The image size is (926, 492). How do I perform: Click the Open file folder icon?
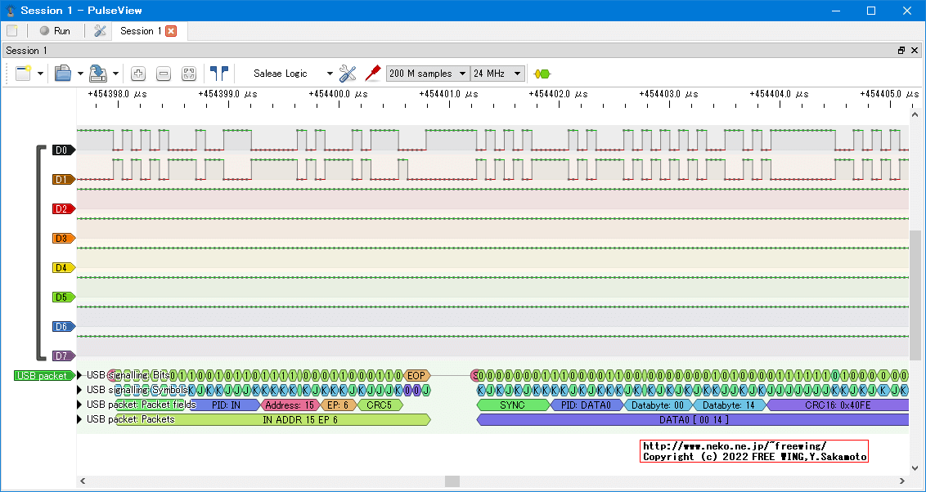tap(63, 74)
